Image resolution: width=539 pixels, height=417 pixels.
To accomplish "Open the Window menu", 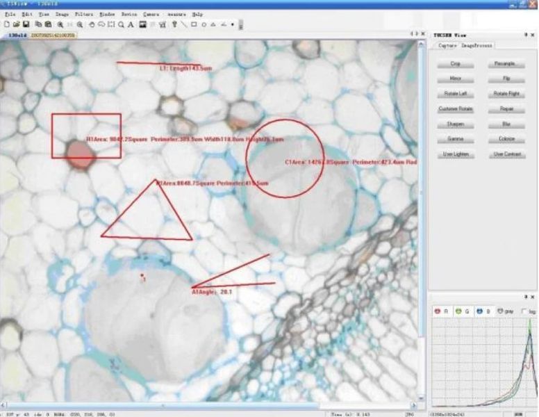I will [x=107, y=15].
